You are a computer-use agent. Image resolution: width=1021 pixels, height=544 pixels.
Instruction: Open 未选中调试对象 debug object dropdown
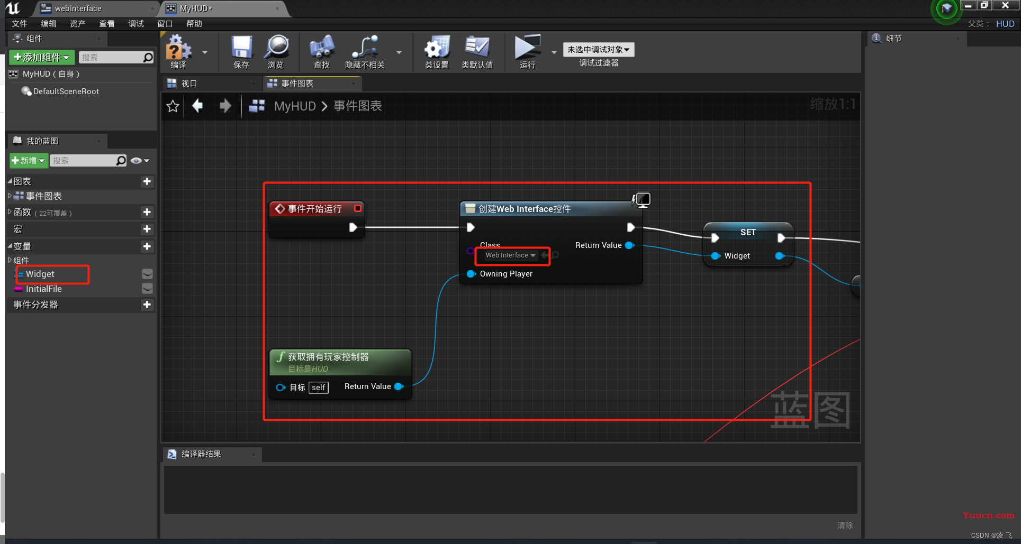point(599,50)
